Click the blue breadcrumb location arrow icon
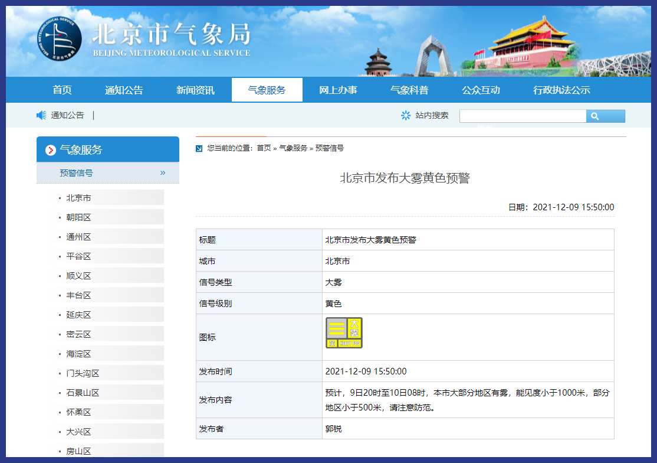The image size is (657, 463). pyautogui.click(x=199, y=148)
